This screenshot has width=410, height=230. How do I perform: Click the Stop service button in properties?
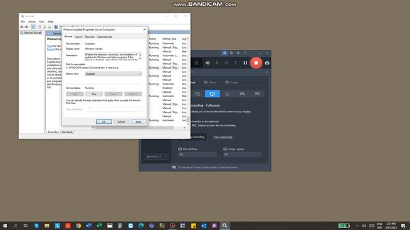pyautogui.click(x=94, y=94)
